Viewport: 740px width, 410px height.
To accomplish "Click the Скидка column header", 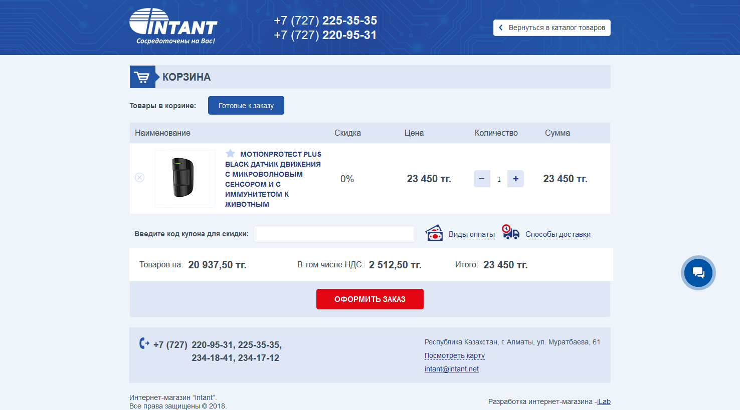I will [x=347, y=133].
